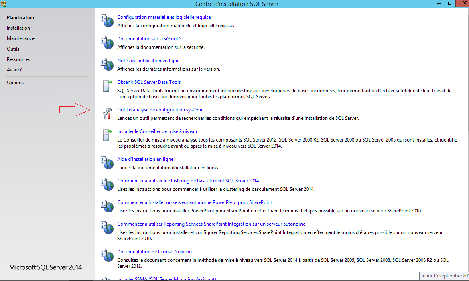The width and height of the screenshot is (469, 281).
Task: Click the Obtenir SQL Server Data Tools icon
Action: pyautogui.click(x=107, y=86)
